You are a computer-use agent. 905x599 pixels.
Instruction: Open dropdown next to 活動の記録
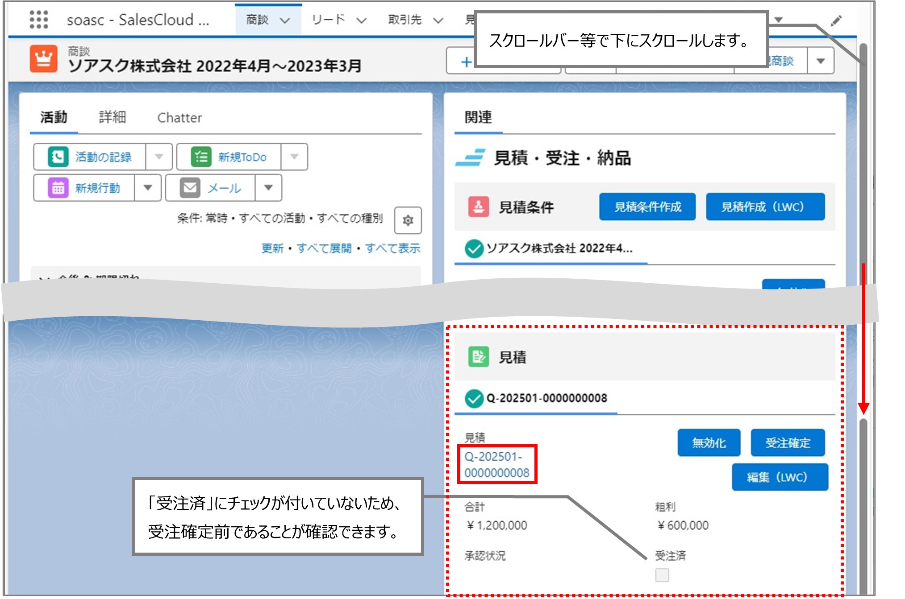click(x=159, y=157)
